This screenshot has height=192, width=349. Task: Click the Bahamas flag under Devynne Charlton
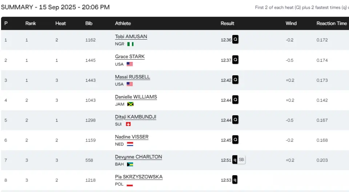[x=130, y=164]
